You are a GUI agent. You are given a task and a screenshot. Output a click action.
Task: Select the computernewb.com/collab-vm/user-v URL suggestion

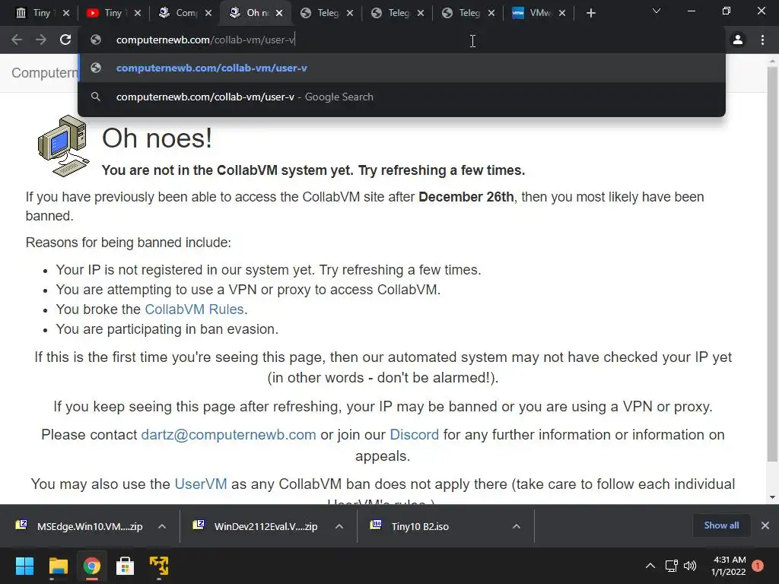coord(402,68)
